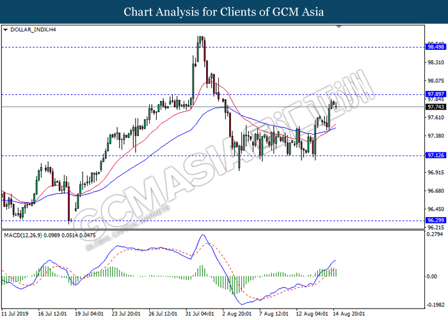
Task: Click the 96.215 price axis value
Action: 435,228
